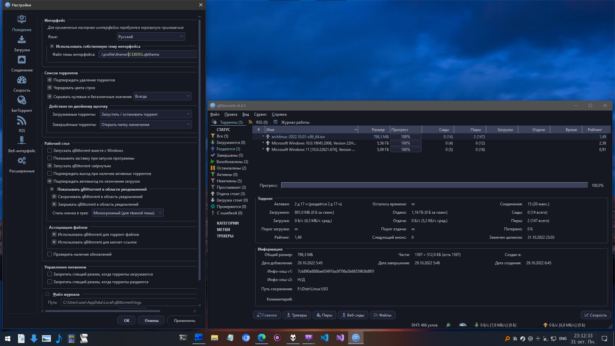The image size is (615, 346).
Task: Enable launching qBittorrent with Windows
Action: pyautogui.click(x=50, y=151)
